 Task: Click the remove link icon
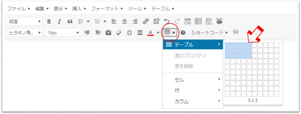156,21
